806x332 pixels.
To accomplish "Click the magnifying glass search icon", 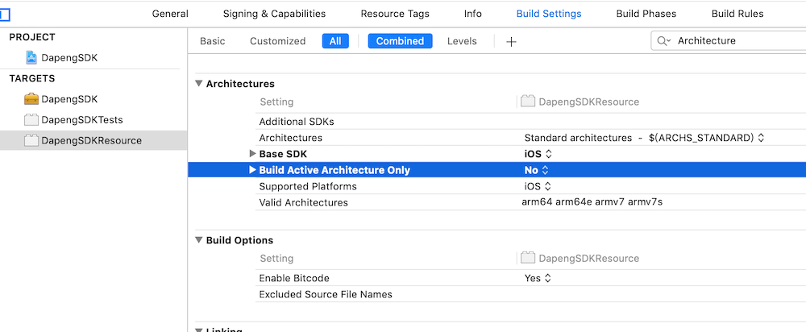I will [664, 41].
